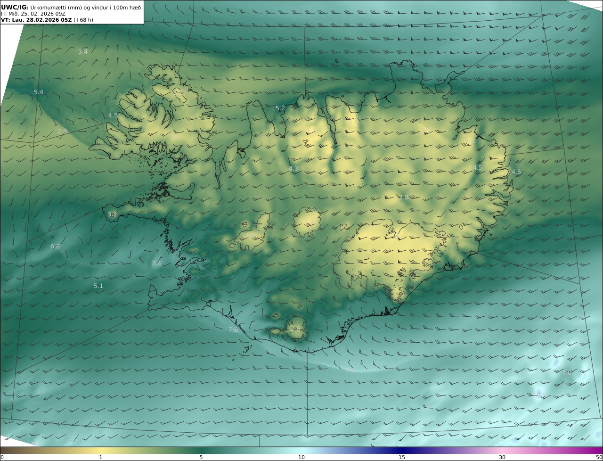Click the 5.2 value label in the north

280,108
